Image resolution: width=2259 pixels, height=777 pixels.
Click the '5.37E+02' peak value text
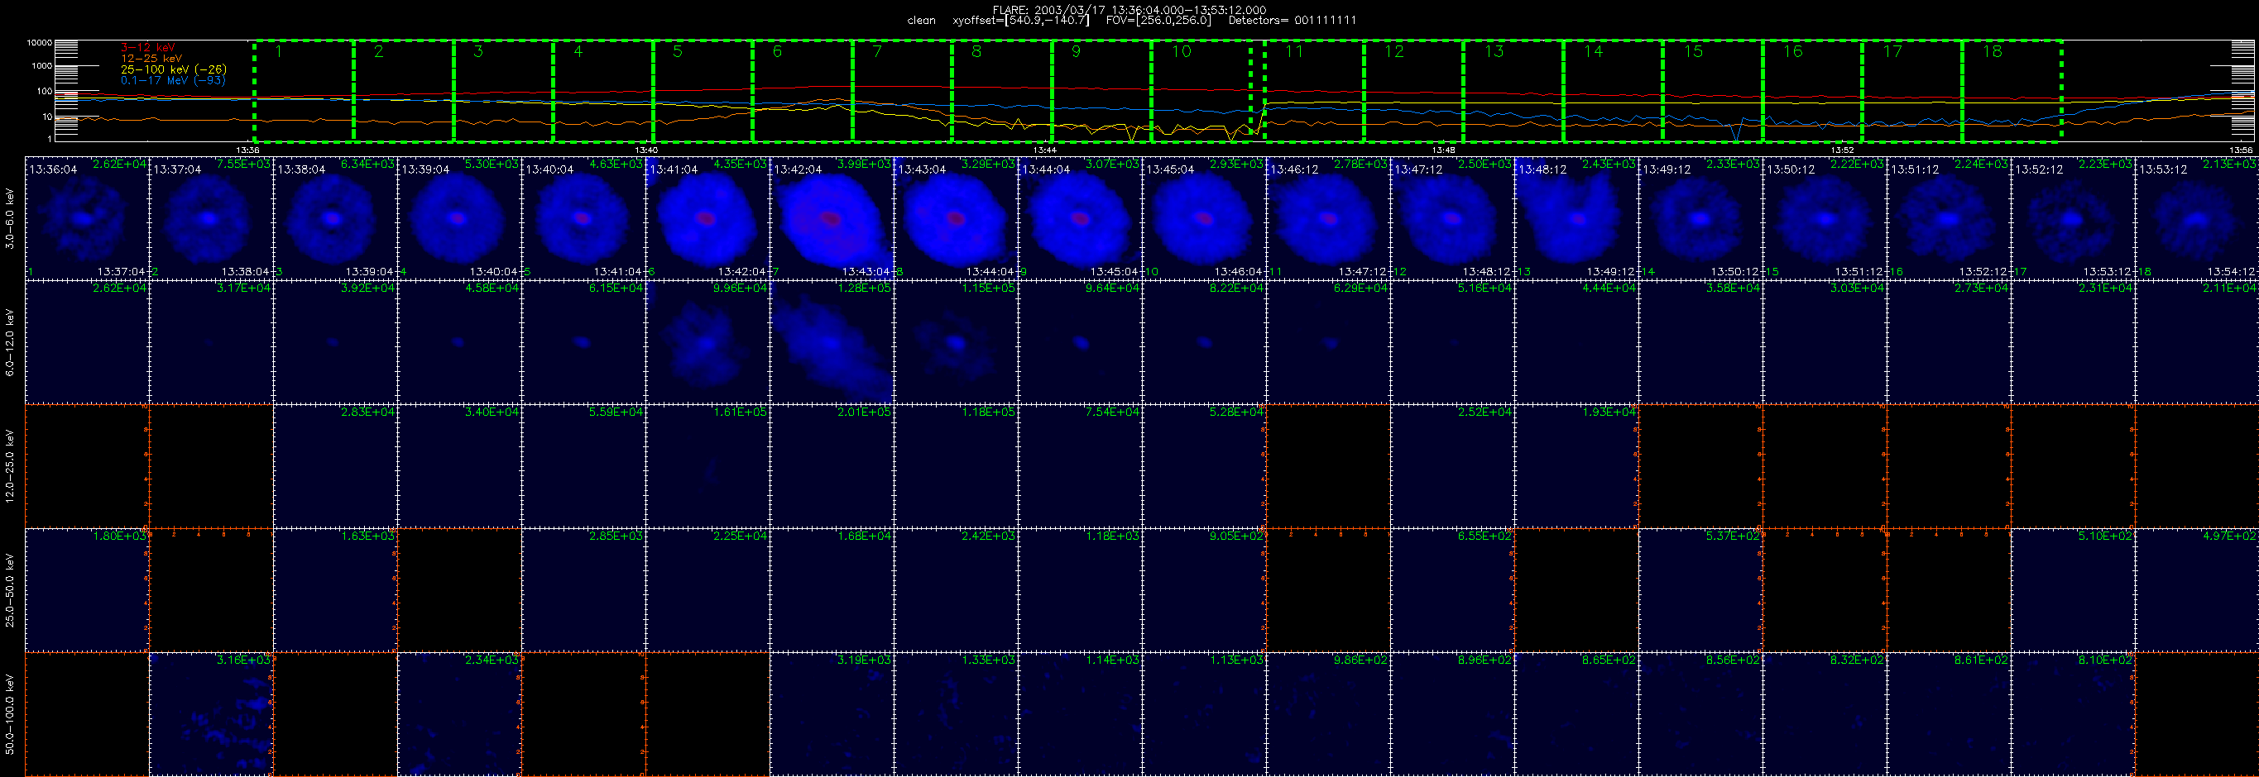point(1733,536)
